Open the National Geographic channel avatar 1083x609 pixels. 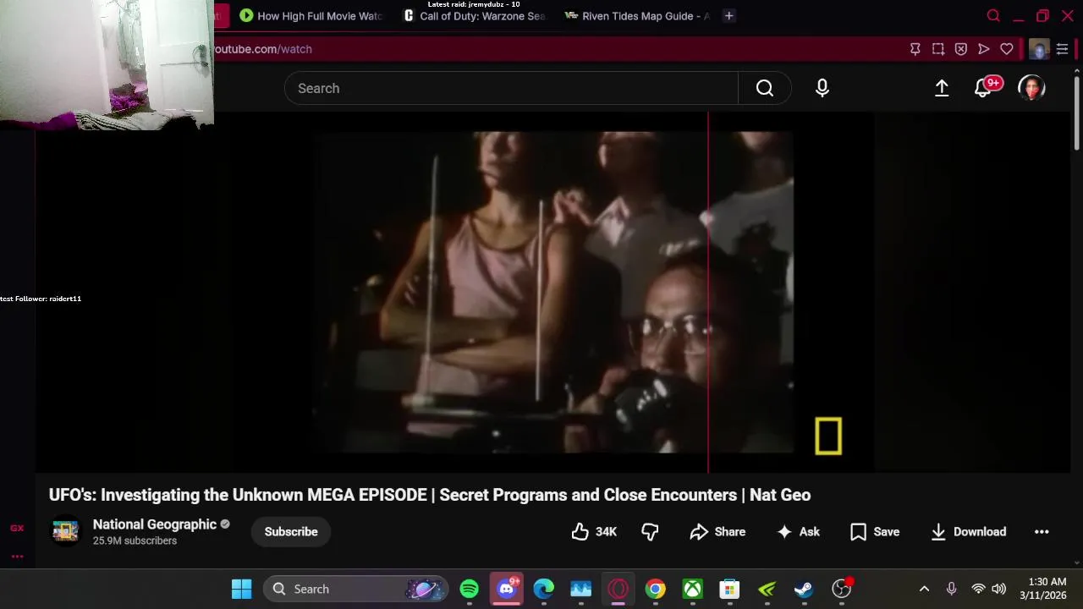(65, 531)
